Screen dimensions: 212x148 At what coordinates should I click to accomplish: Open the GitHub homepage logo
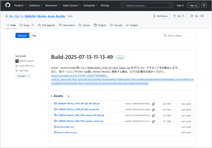click(x=8, y=5)
